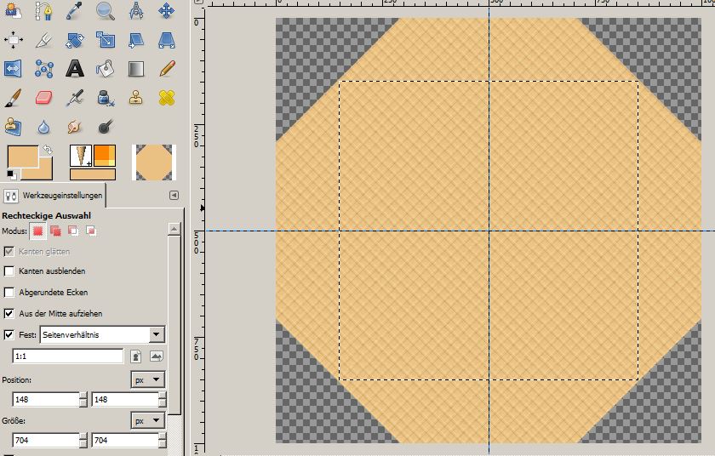Reset colors to default black and white
Image resolution: width=715 pixels, height=456 pixels.
11,175
